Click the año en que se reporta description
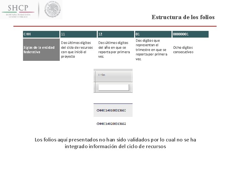 pos(114,50)
